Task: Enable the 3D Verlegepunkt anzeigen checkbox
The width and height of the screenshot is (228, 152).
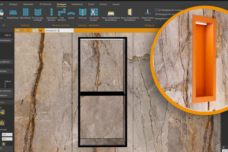Action: click(156, 10)
